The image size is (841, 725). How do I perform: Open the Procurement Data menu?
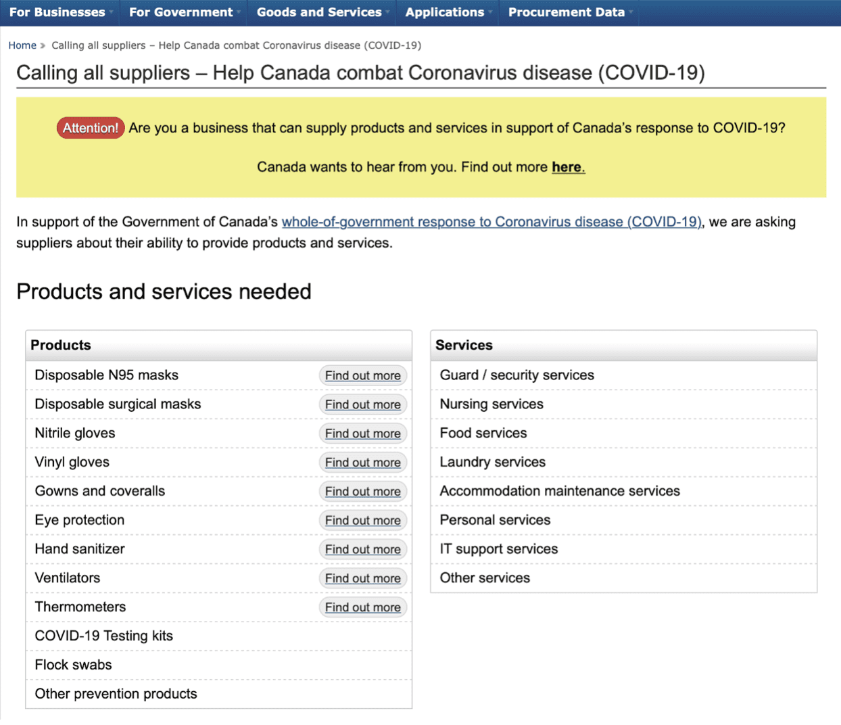pyautogui.click(x=570, y=12)
